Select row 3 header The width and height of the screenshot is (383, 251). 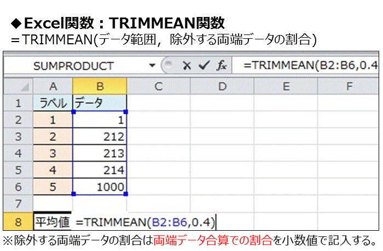pos(18,137)
